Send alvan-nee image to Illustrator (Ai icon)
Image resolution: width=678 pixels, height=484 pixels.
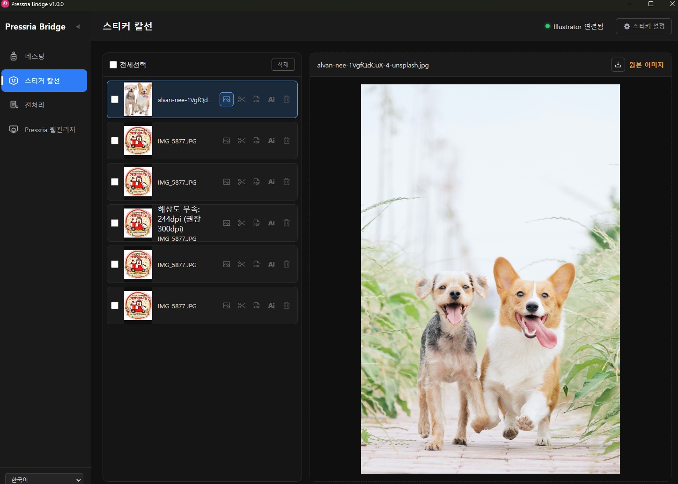pyautogui.click(x=272, y=99)
